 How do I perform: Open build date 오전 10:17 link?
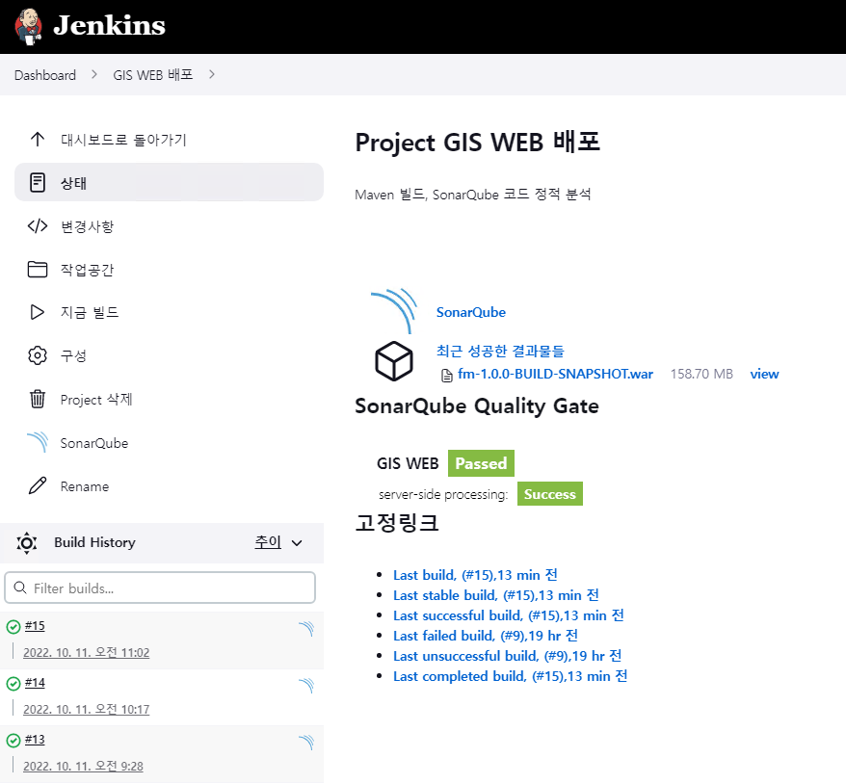(x=87, y=710)
